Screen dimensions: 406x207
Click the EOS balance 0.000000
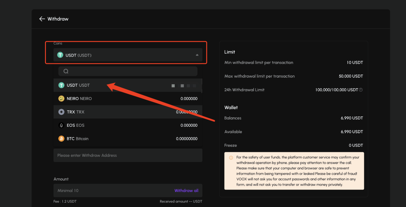click(x=189, y=125)
